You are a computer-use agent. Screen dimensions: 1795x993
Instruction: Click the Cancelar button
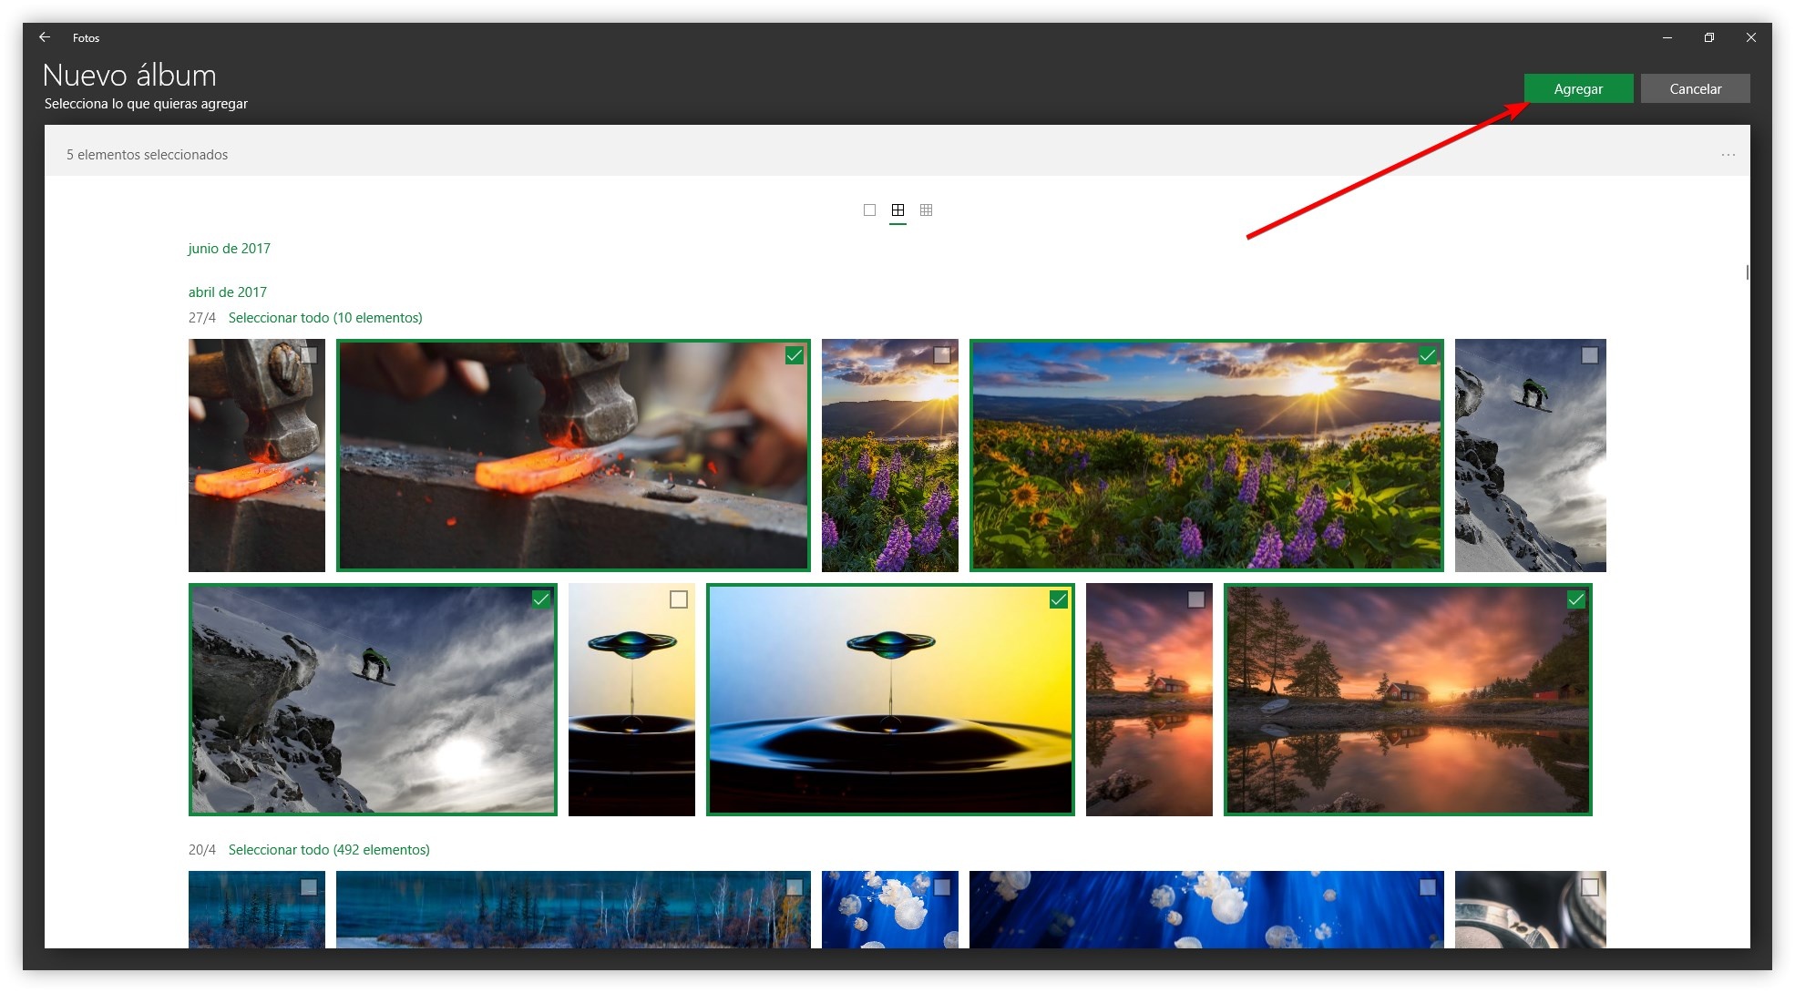(1695, 89)
